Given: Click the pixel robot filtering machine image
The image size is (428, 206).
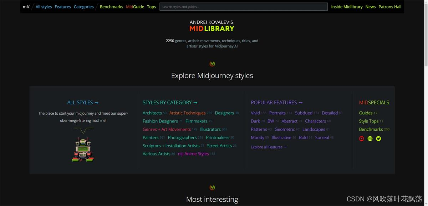Looking at the screenshot, I should (83, 150).
